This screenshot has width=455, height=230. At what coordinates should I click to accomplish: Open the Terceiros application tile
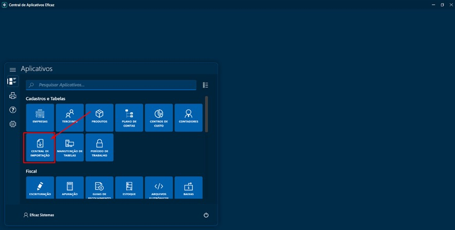69,117
